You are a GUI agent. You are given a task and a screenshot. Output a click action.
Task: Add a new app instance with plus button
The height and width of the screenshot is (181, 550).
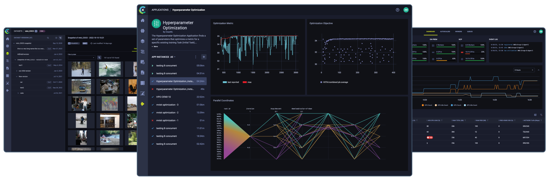click(x=204, y=57)
